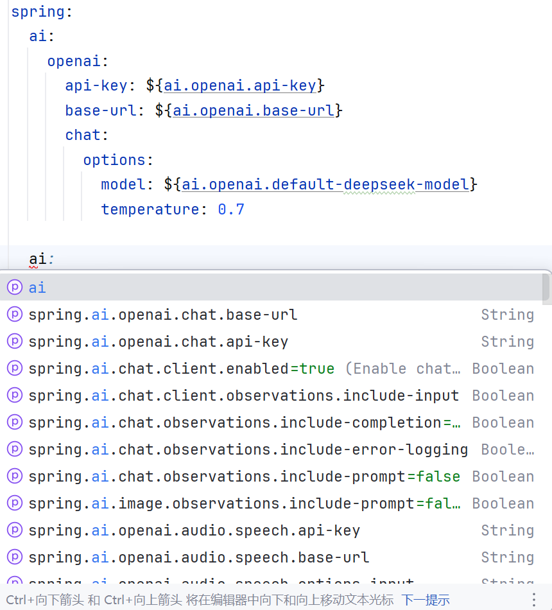The width and height of the screenshot is (552, 610).
Task: Click the 'temperature' property key
Action: tap(150, 209)
